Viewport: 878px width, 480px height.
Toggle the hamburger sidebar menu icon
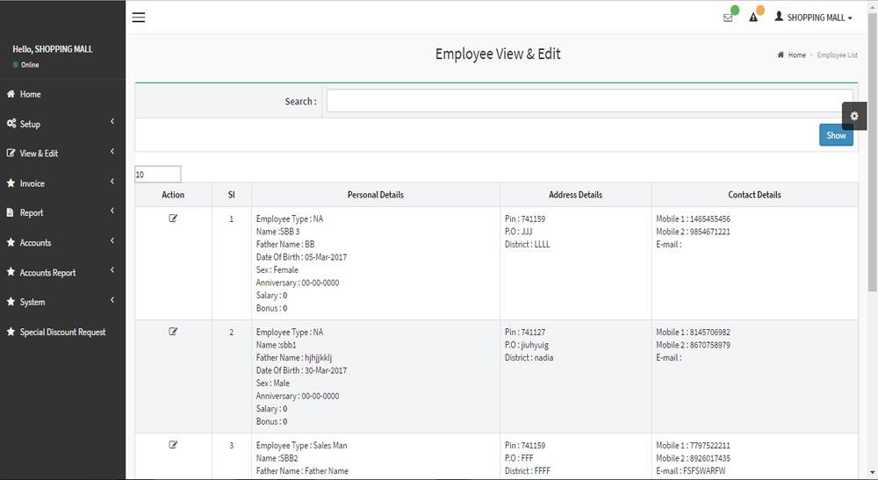pyautogui.click(x=139, y=18)
